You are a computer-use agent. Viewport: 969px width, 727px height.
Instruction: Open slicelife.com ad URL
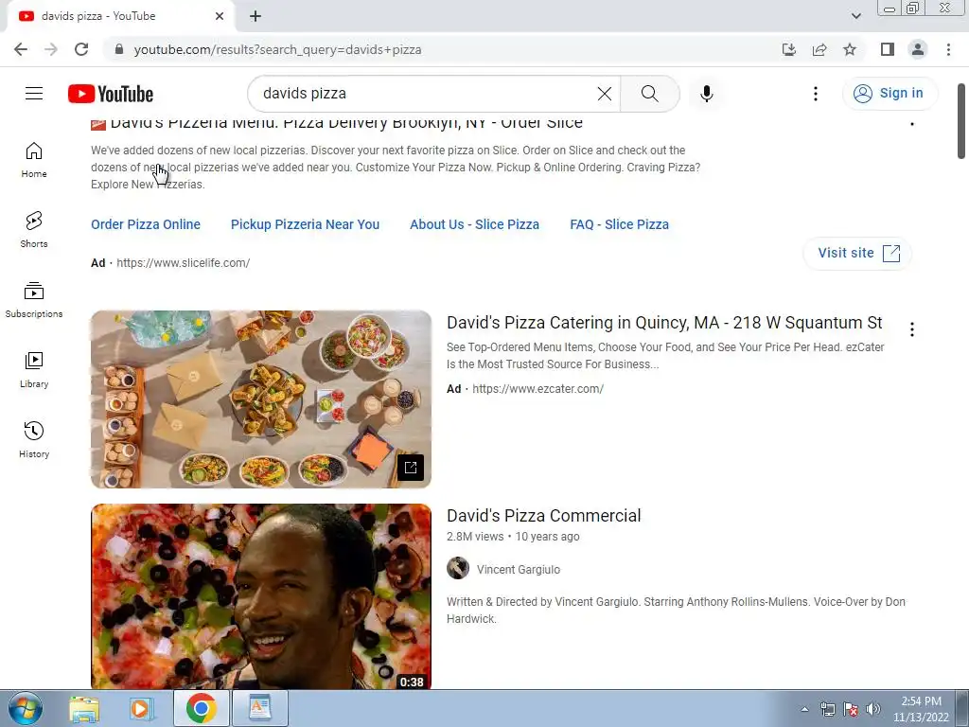[x=184, y=263]
